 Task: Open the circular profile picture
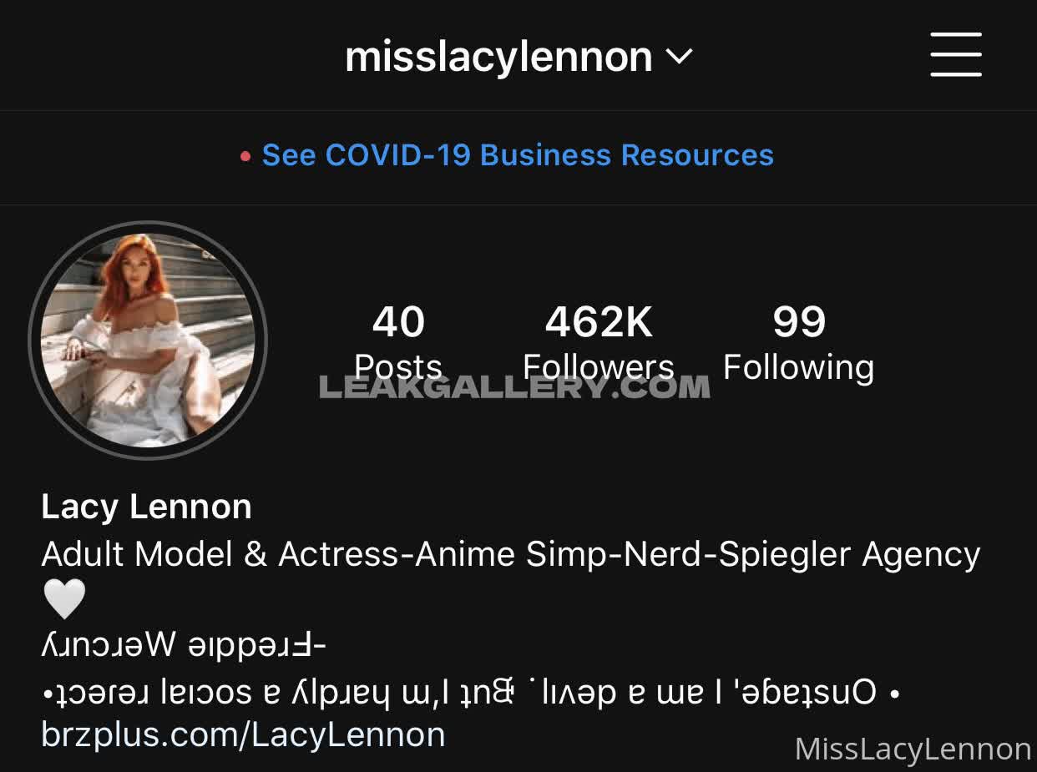coord(148,340)
